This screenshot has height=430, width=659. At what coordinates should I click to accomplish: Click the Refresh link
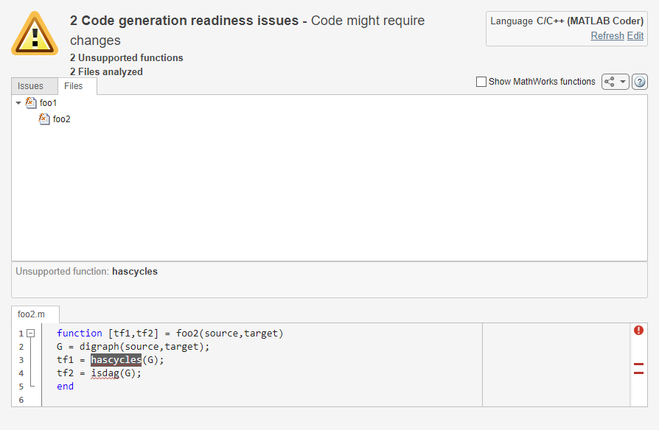[607, 35]
